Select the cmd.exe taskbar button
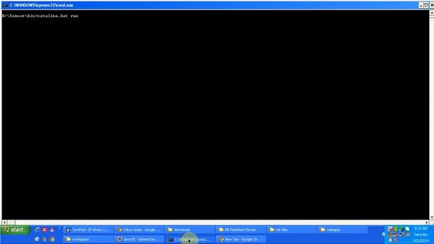The height and width of the screenshot is (244, 434). tap(190, 239)
